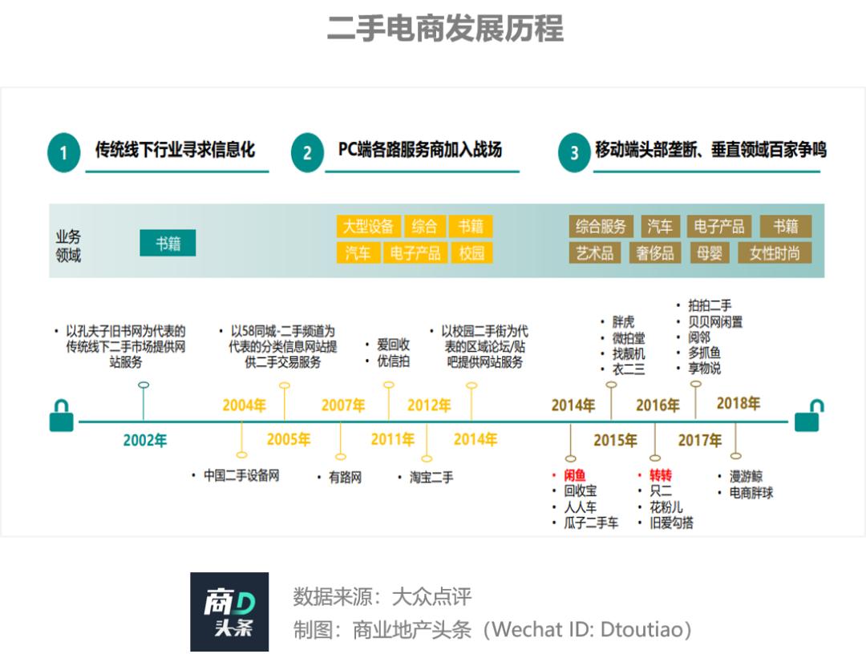Viewport: 866px width, 654px height.
Task: Click the 2018年 timeline label
Action: point(739,403)
